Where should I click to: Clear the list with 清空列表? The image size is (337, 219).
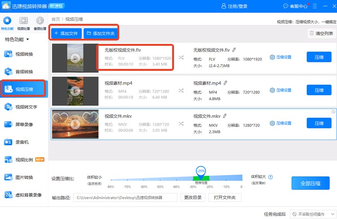point(322,33)
